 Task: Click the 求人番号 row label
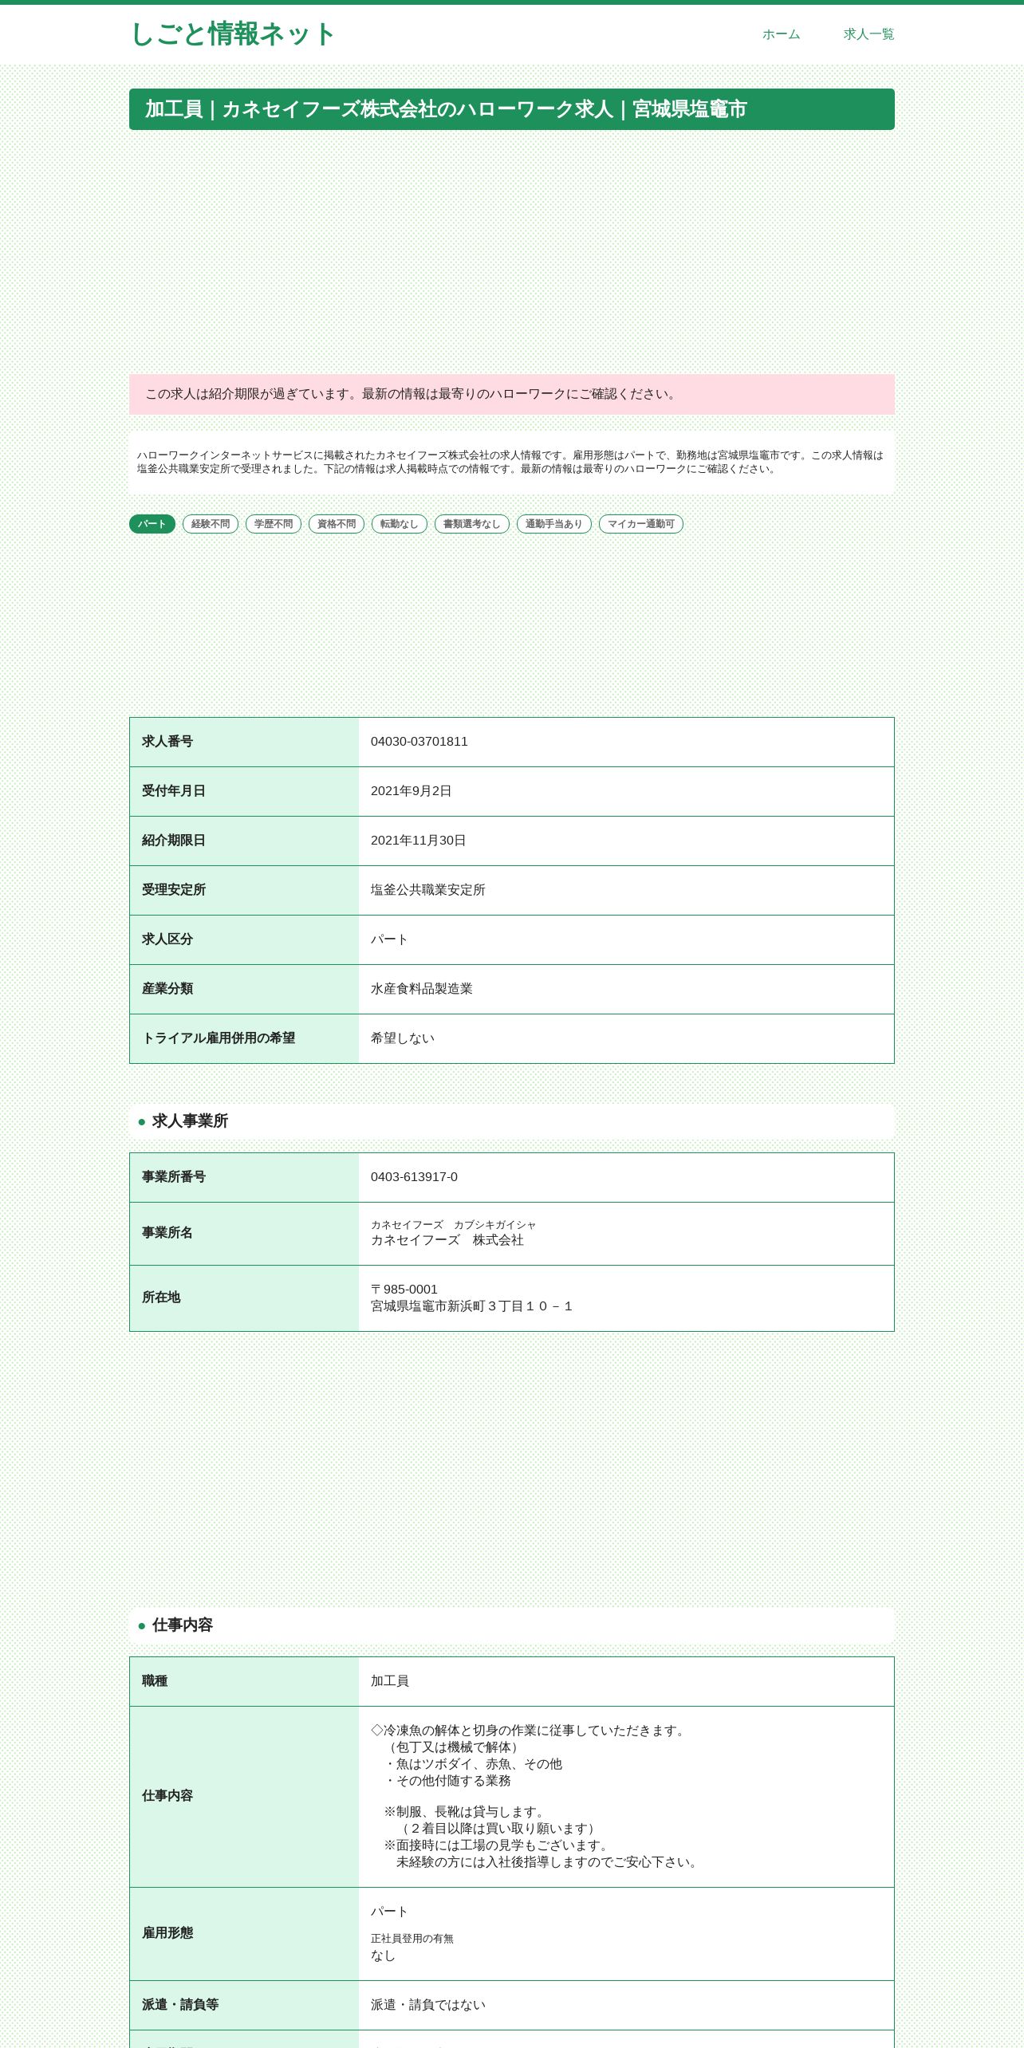tap(167, 742)
